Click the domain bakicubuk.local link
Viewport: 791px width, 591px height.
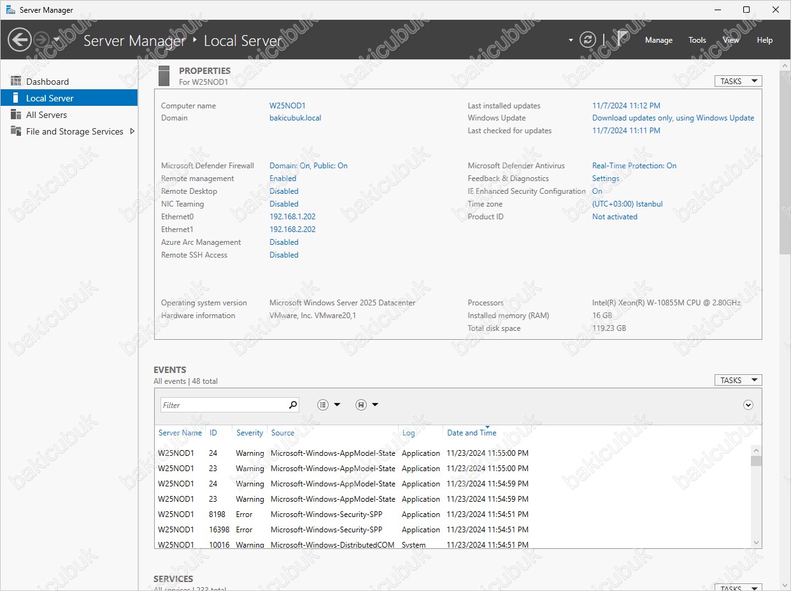[x=296, y=118]
